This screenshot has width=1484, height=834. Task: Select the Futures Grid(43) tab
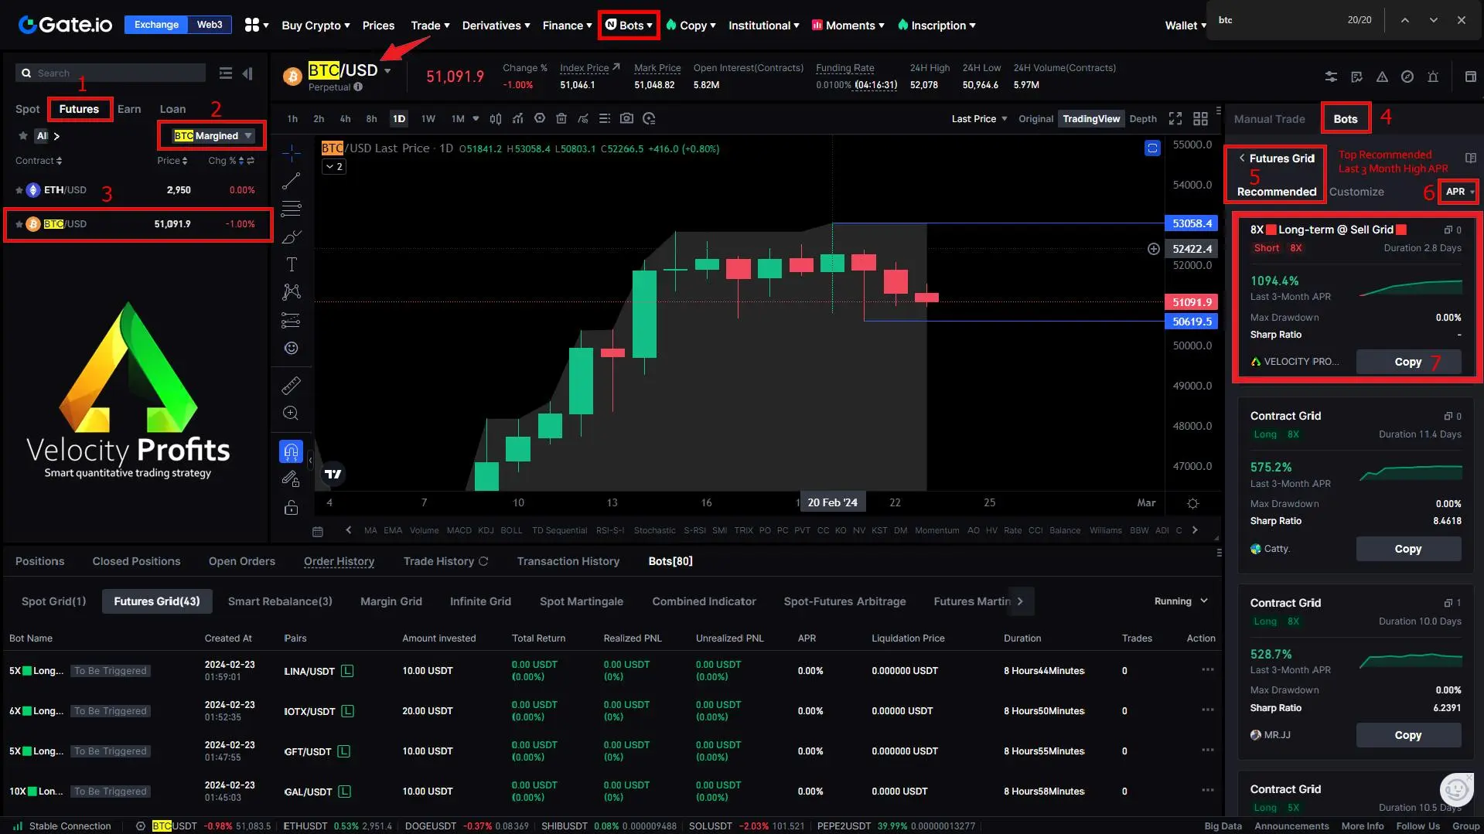(x=157, y=601)
